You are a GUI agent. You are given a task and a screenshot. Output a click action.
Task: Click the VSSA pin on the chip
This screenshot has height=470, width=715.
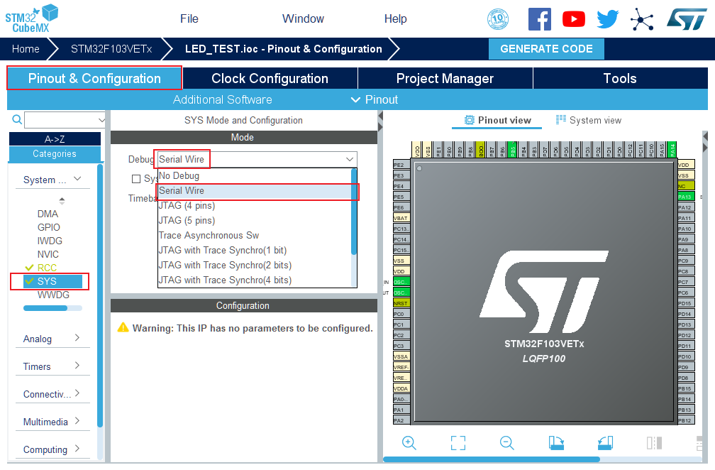[401, 356]
